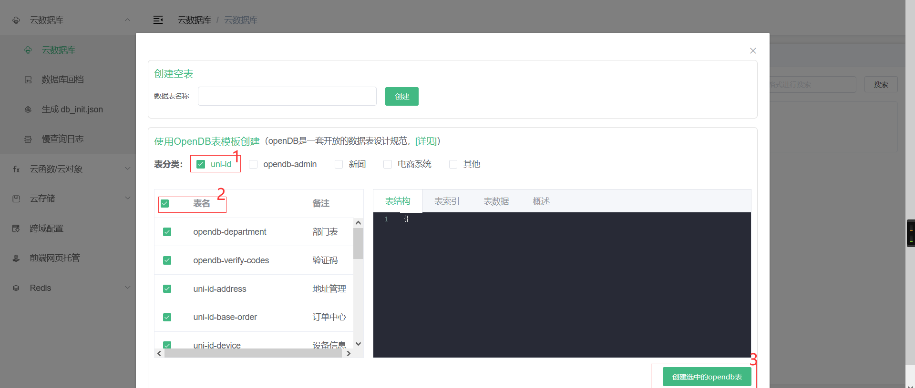Click the 搜索 button behind the dialog

[x=881, y=84]
